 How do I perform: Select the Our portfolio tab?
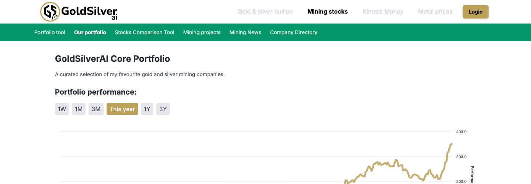click(x=90, y=32)
